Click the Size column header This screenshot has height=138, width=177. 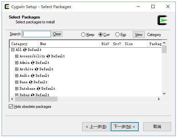click(135, 44)
